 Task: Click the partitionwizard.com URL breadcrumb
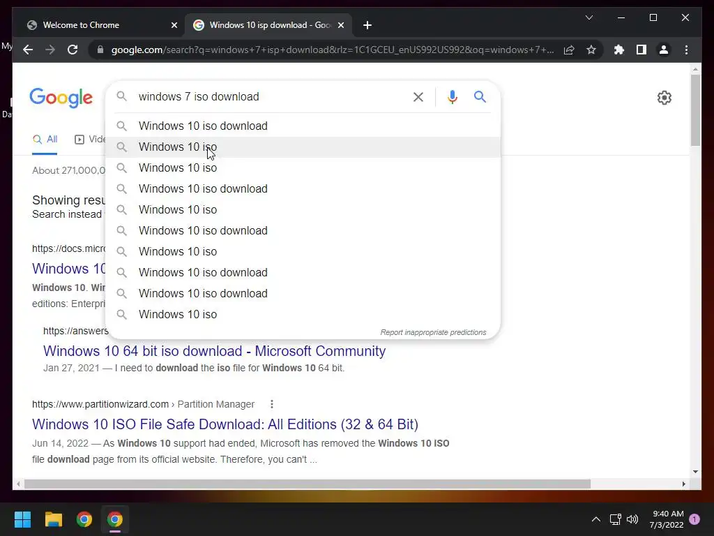tap(143, 404)
